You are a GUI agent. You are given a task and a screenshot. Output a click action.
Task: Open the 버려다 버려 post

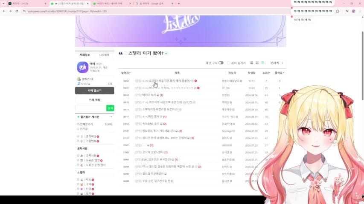point(149,95)
